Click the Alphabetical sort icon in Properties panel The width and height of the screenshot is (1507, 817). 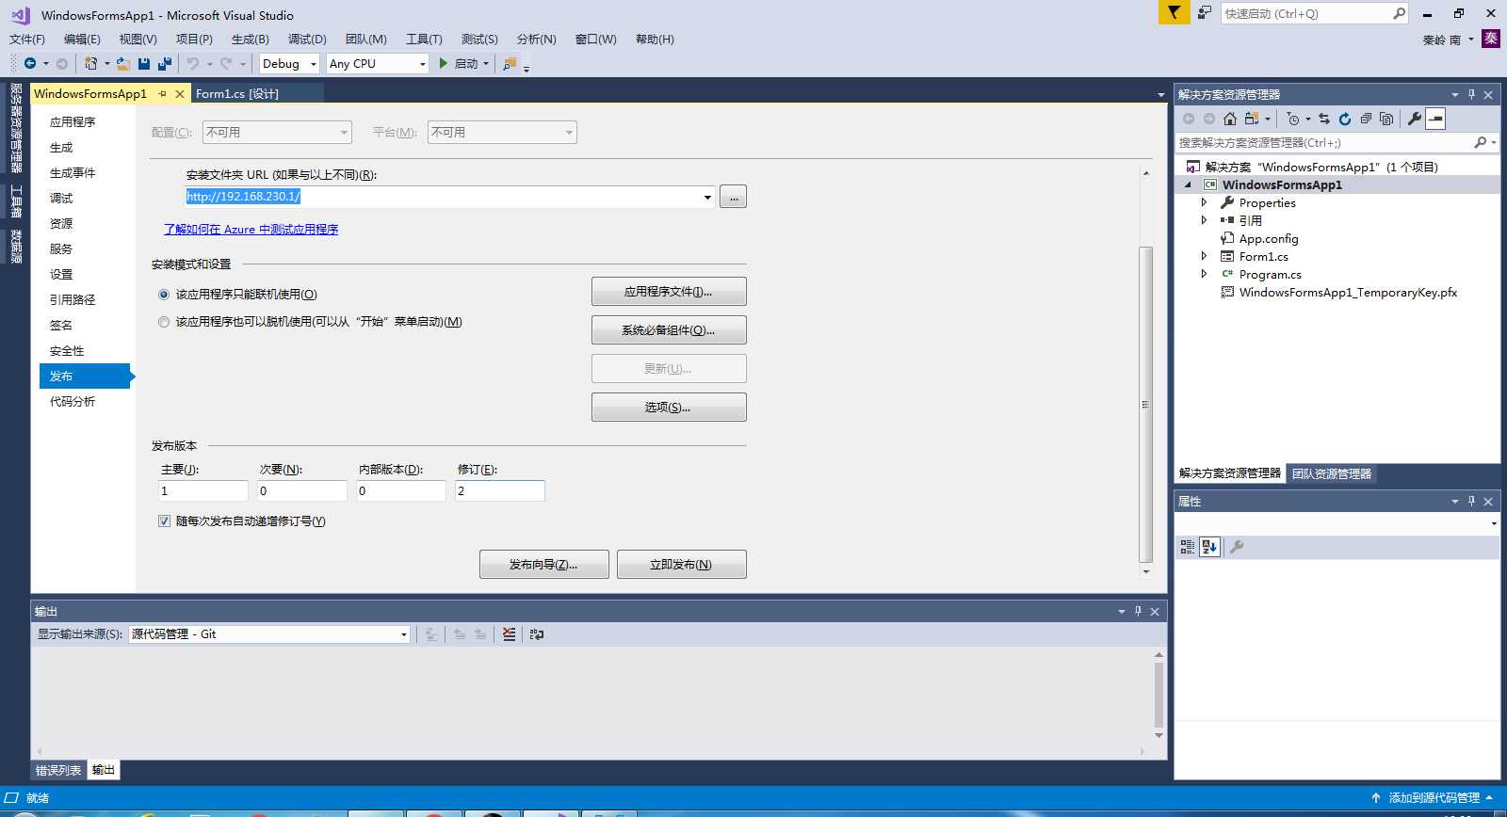(1210, 547)
